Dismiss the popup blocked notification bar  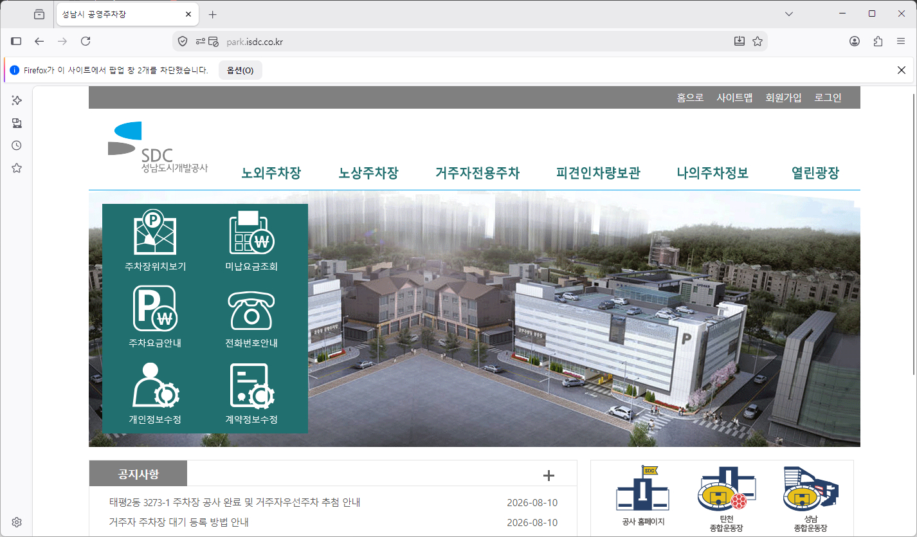coord(902,70)
